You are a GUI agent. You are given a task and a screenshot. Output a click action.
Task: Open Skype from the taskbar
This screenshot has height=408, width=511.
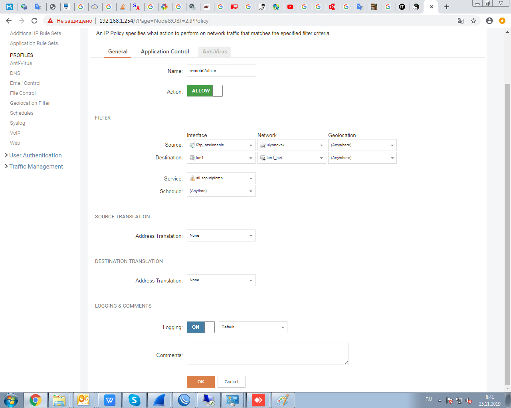tap(134, 400)
